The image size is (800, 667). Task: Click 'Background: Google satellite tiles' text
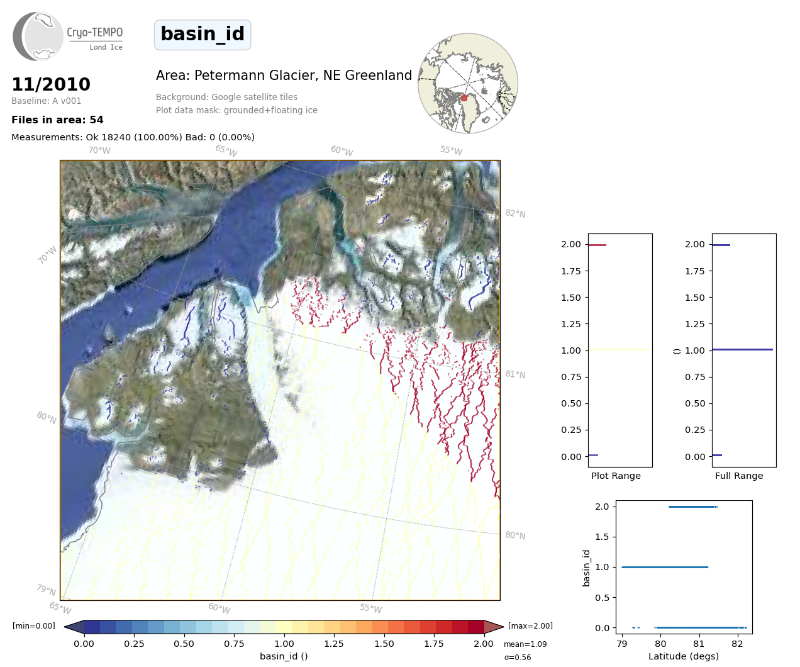point(226,97)
